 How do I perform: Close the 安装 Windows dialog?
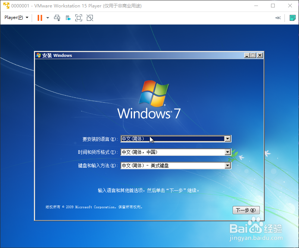(260, 55)
